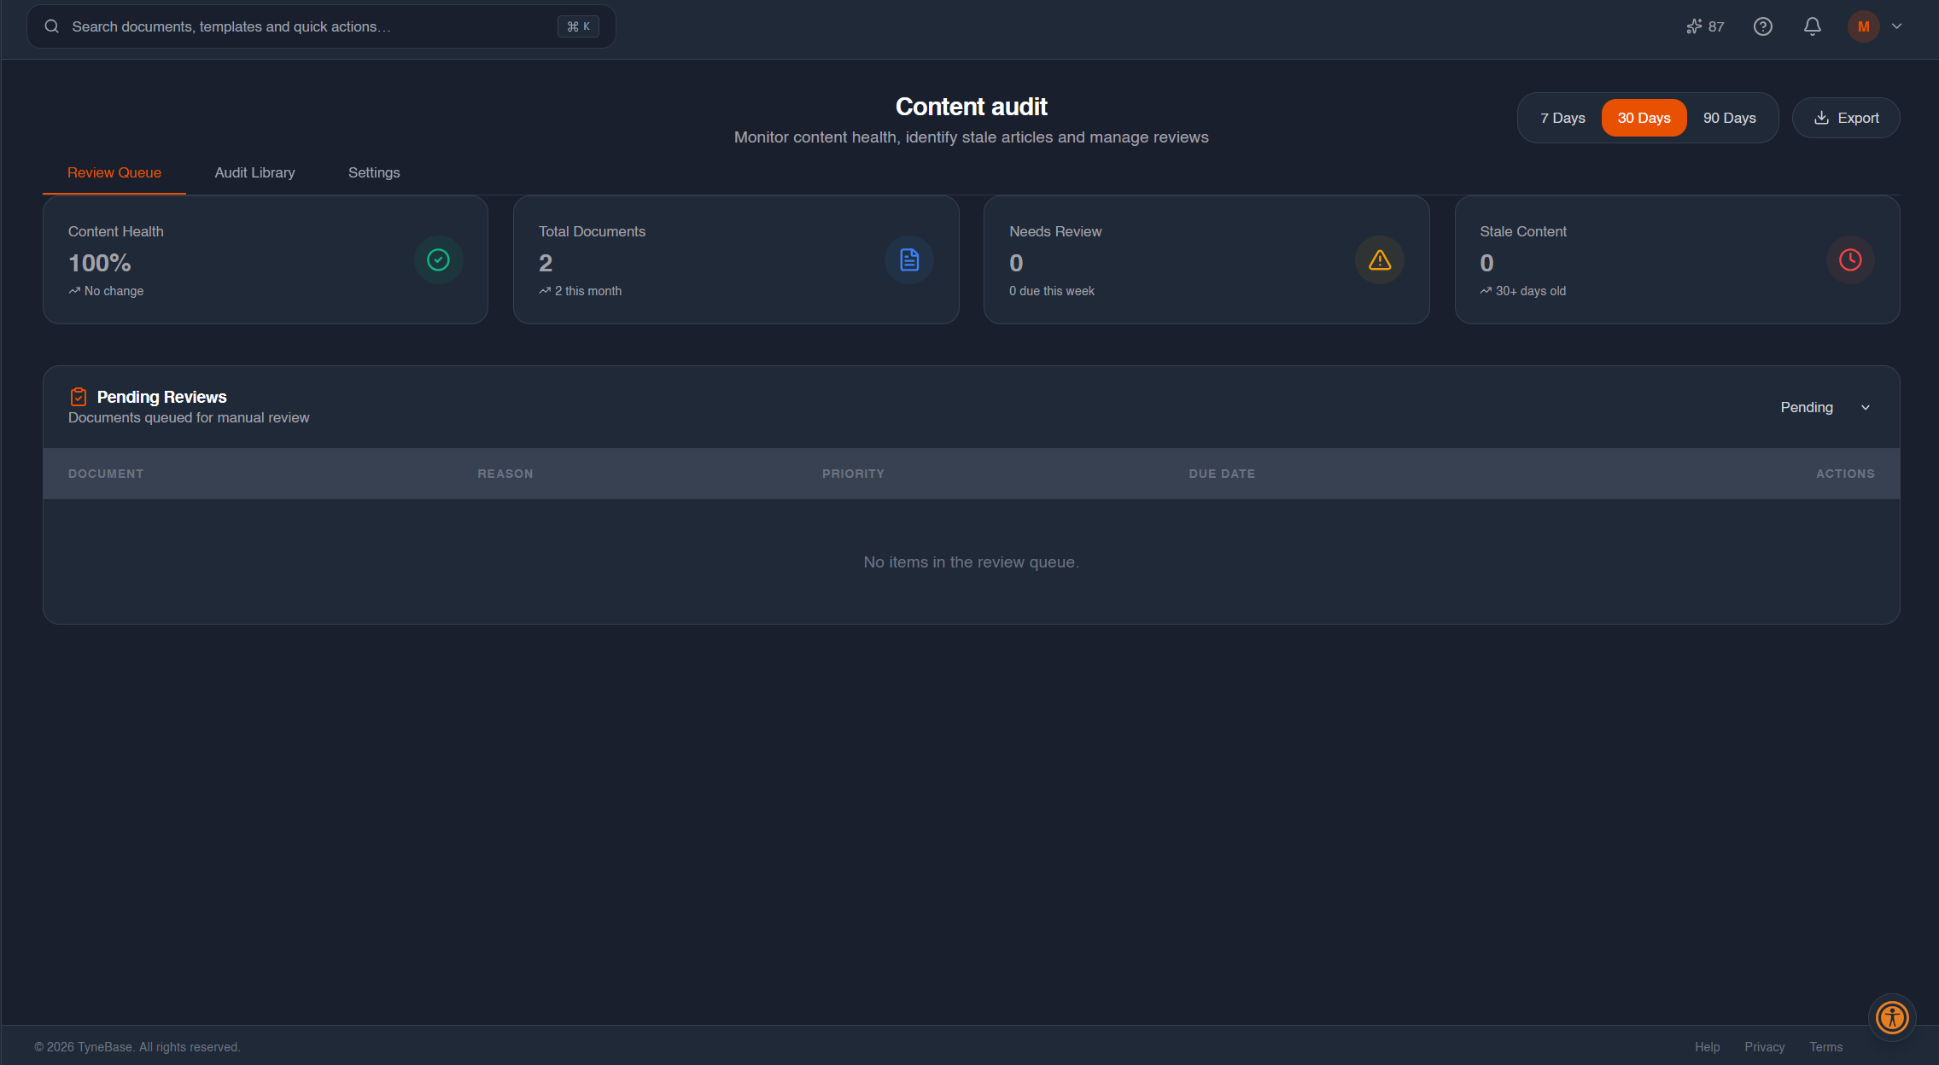Expand the user account menu chevron
The image size is (1939, 1065).
pyautogui.click(x=1897, y=26)
